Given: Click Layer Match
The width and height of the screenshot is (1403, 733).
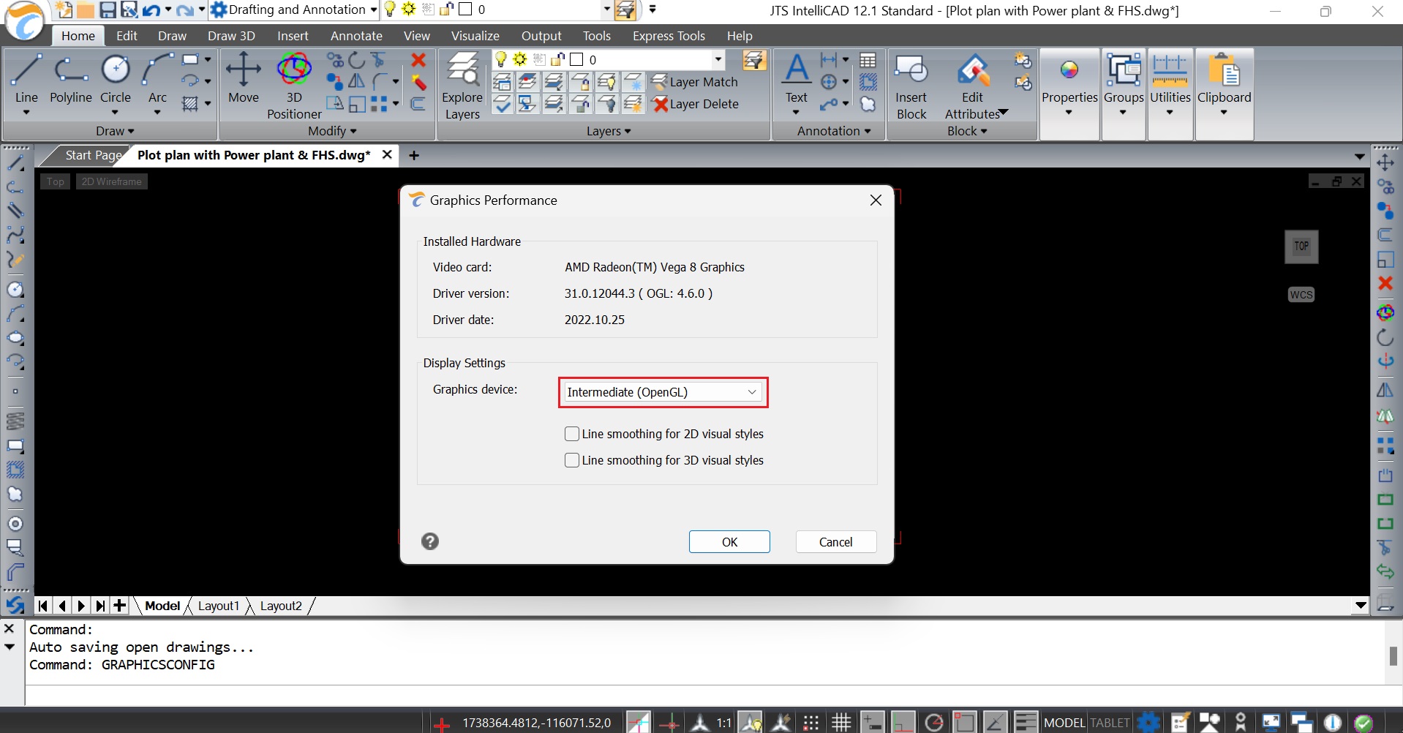Looking at the screenshot, I should [695, 82].
